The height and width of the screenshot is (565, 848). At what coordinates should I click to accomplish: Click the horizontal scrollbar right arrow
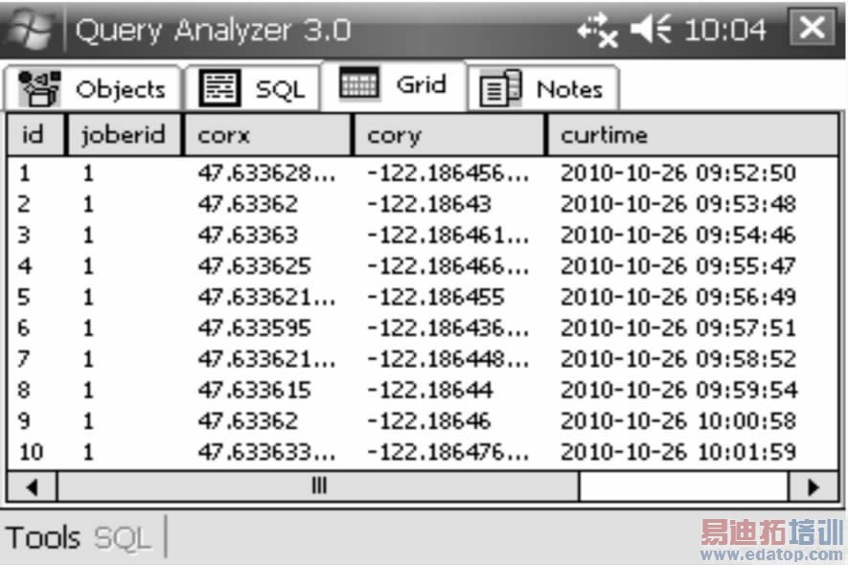[x=813, y=487]
